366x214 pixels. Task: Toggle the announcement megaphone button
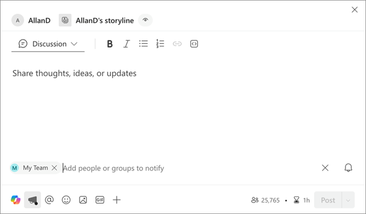(33, 200)
